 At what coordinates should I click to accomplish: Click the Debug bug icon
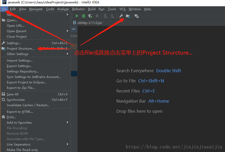[x=84, y=16]
